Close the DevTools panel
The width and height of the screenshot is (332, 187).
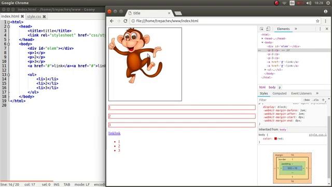[x=327, y=29]
